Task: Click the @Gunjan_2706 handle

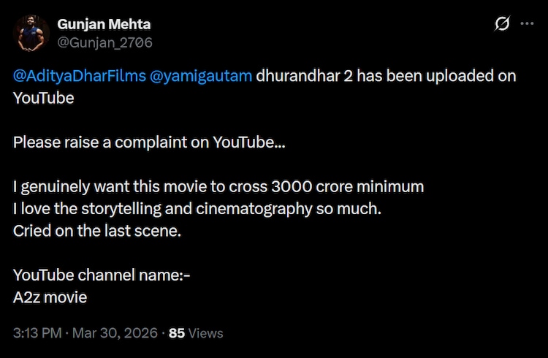Action: click(x=104, y=42)
